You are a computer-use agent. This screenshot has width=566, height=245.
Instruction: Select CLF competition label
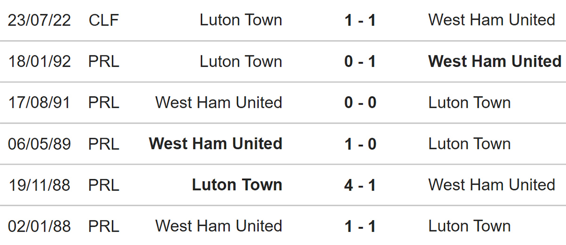coord(103,20)
